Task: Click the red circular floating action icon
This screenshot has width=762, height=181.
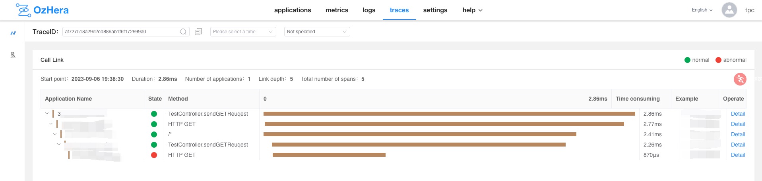Action: (740, 79)
